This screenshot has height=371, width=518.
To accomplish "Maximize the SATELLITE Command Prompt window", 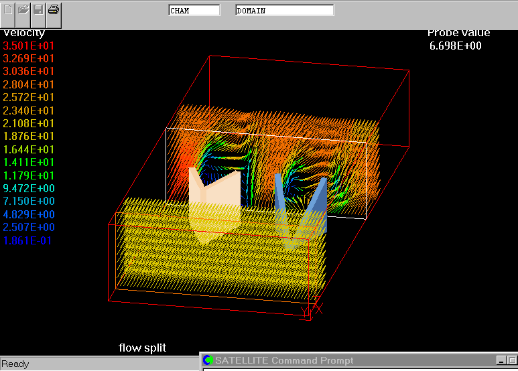I will pos(513,361).
